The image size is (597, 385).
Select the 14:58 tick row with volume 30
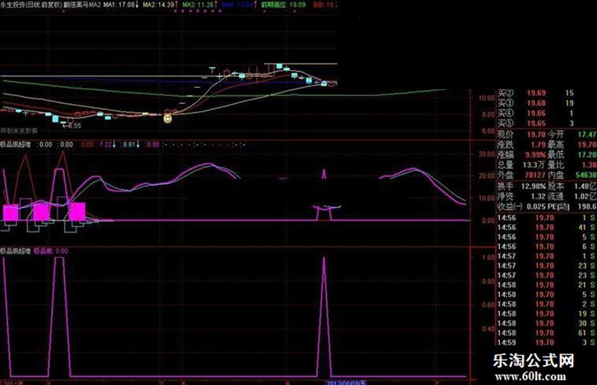click(x=547, y=324)
